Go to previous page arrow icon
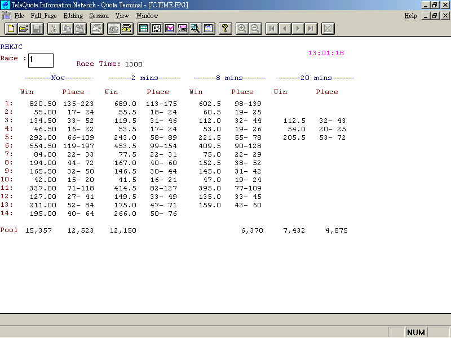Image resolution: width=451 pixels, height=338 pixels. [x=285, y=29]
